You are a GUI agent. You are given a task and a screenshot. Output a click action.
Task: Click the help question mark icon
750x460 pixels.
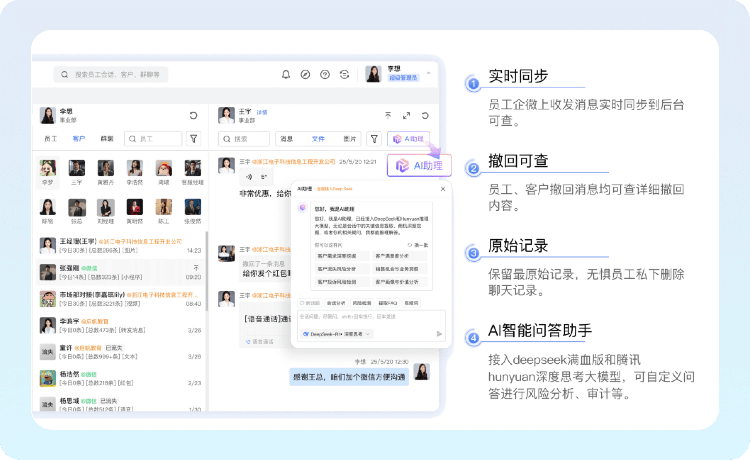coord(325,75)
